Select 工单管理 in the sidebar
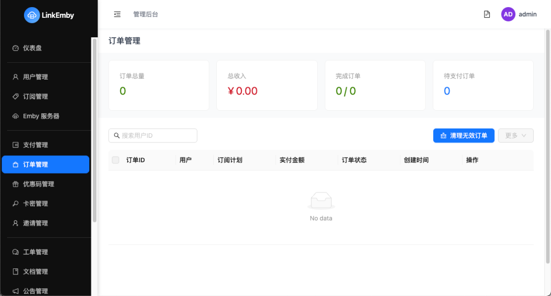Viewport: 551px width, 296px height. [35, 252]
